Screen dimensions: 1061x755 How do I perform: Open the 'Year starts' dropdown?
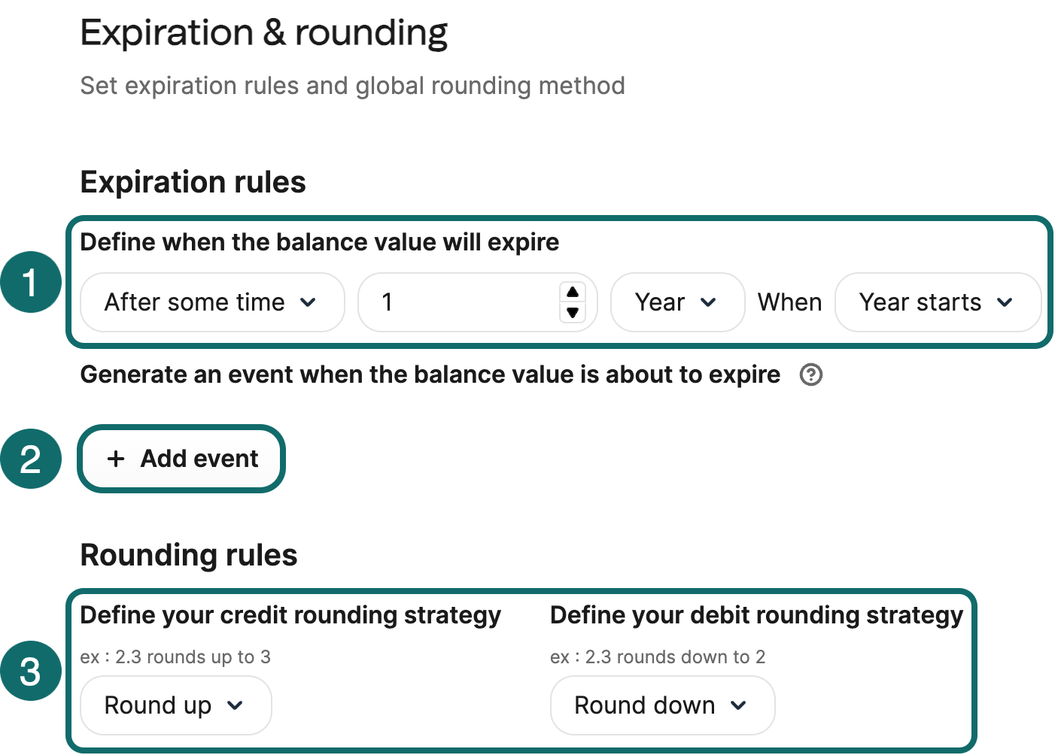coord(938,302)
